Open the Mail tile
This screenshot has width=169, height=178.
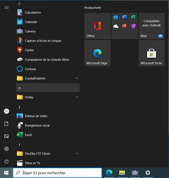[x=151, y=26]
